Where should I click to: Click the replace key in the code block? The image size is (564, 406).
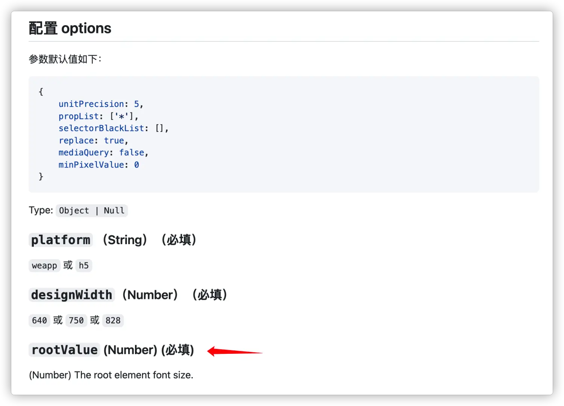point(76,140)
